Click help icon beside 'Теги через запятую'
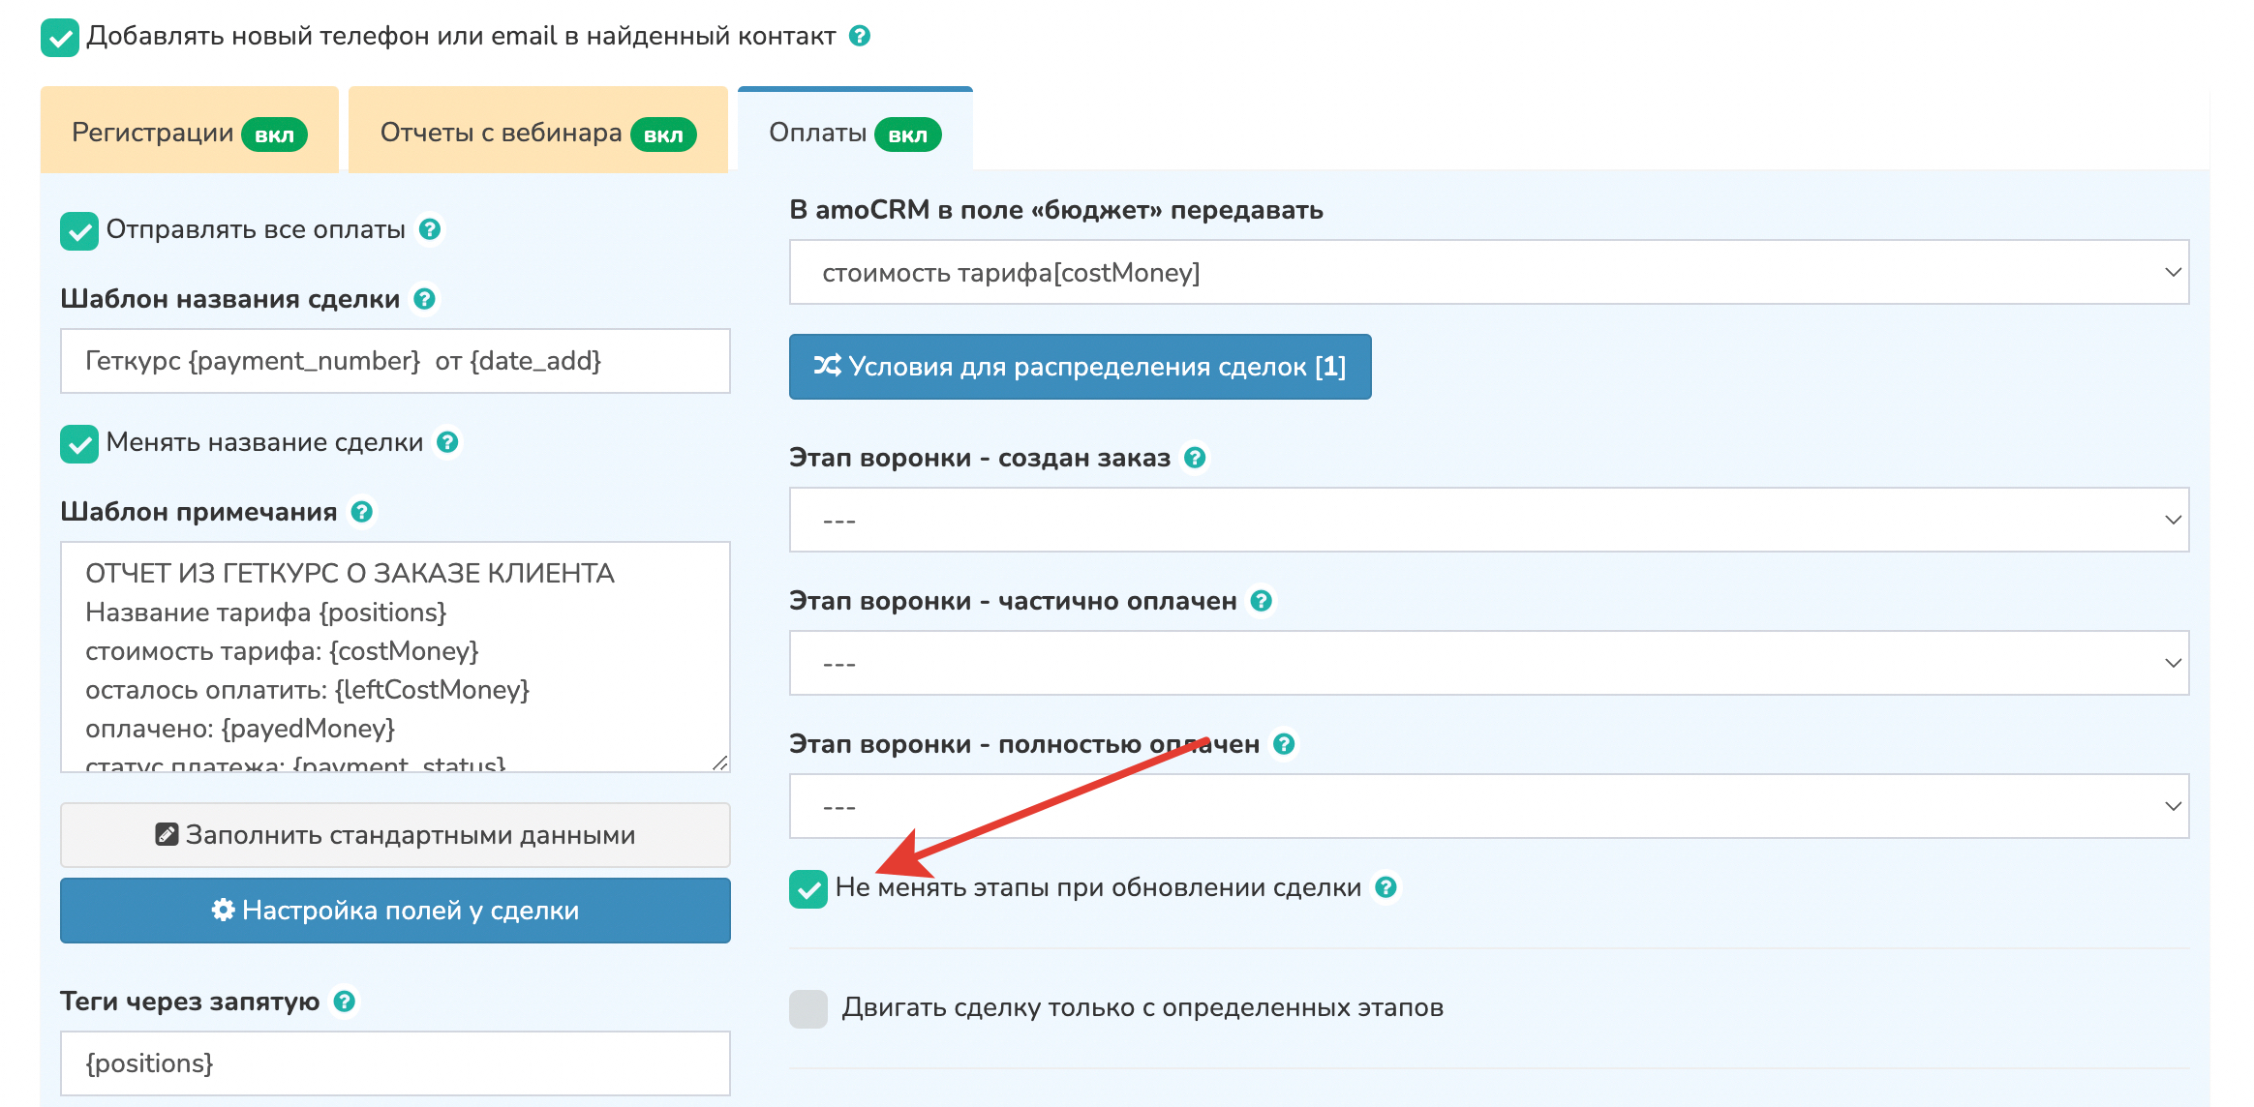Image resolution: width=2254 pixels, height=1107 pixels. click(x=344, y=1002)
